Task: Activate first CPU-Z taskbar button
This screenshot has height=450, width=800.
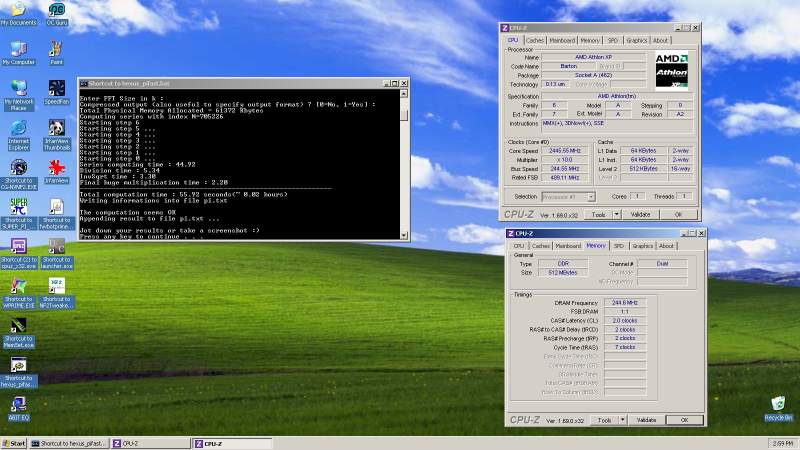Action: (151, 443)
